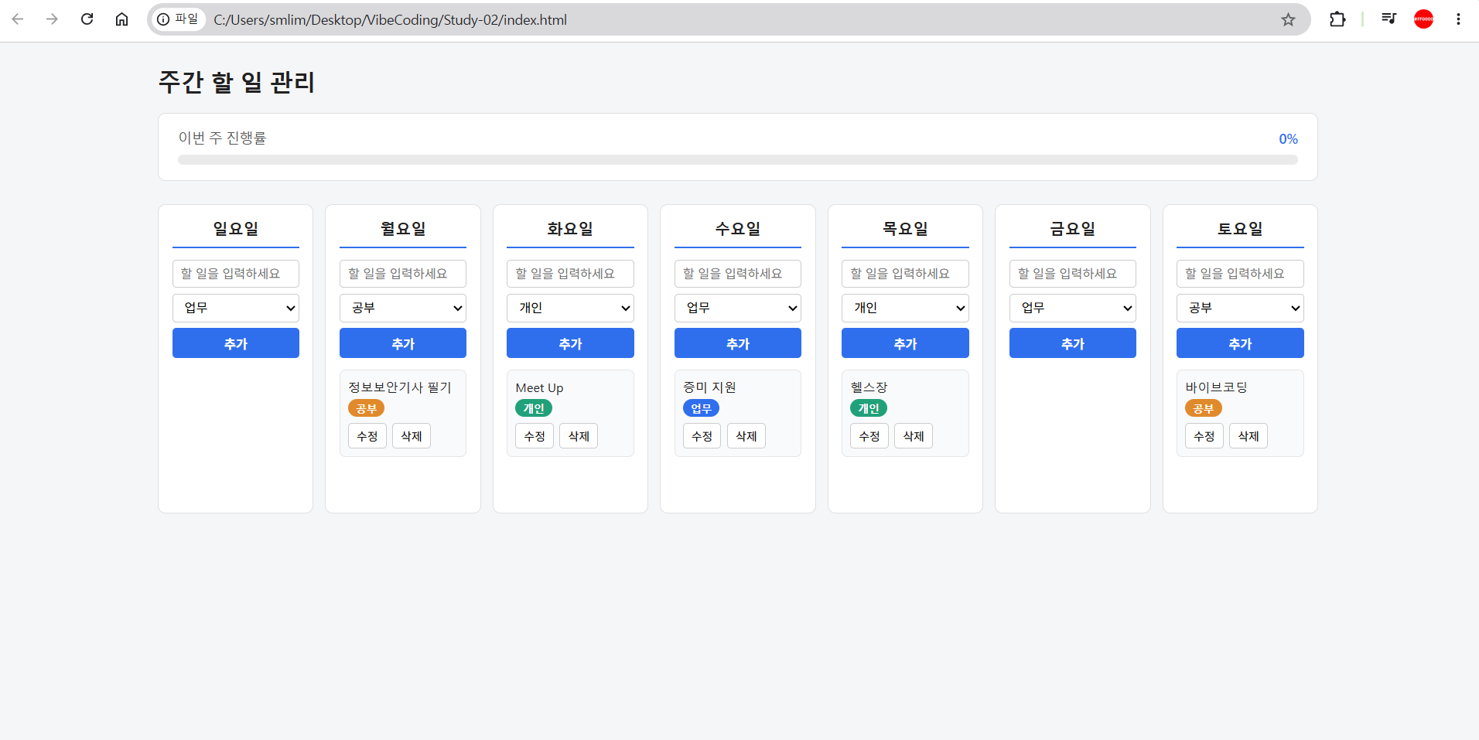
Task: Click the browser forward arrow
Action: point(52,19)
